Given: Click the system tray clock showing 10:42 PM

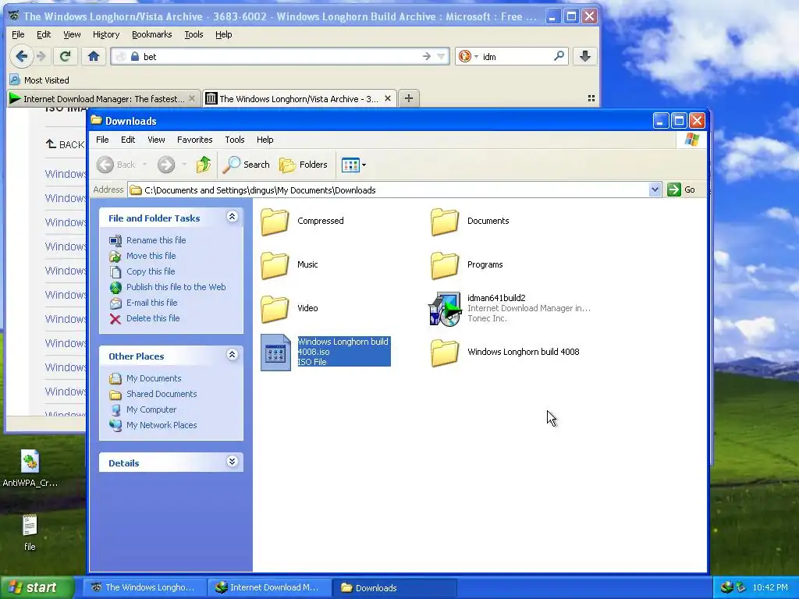Looking at the screenshot, I should click(x=770, y=587).
